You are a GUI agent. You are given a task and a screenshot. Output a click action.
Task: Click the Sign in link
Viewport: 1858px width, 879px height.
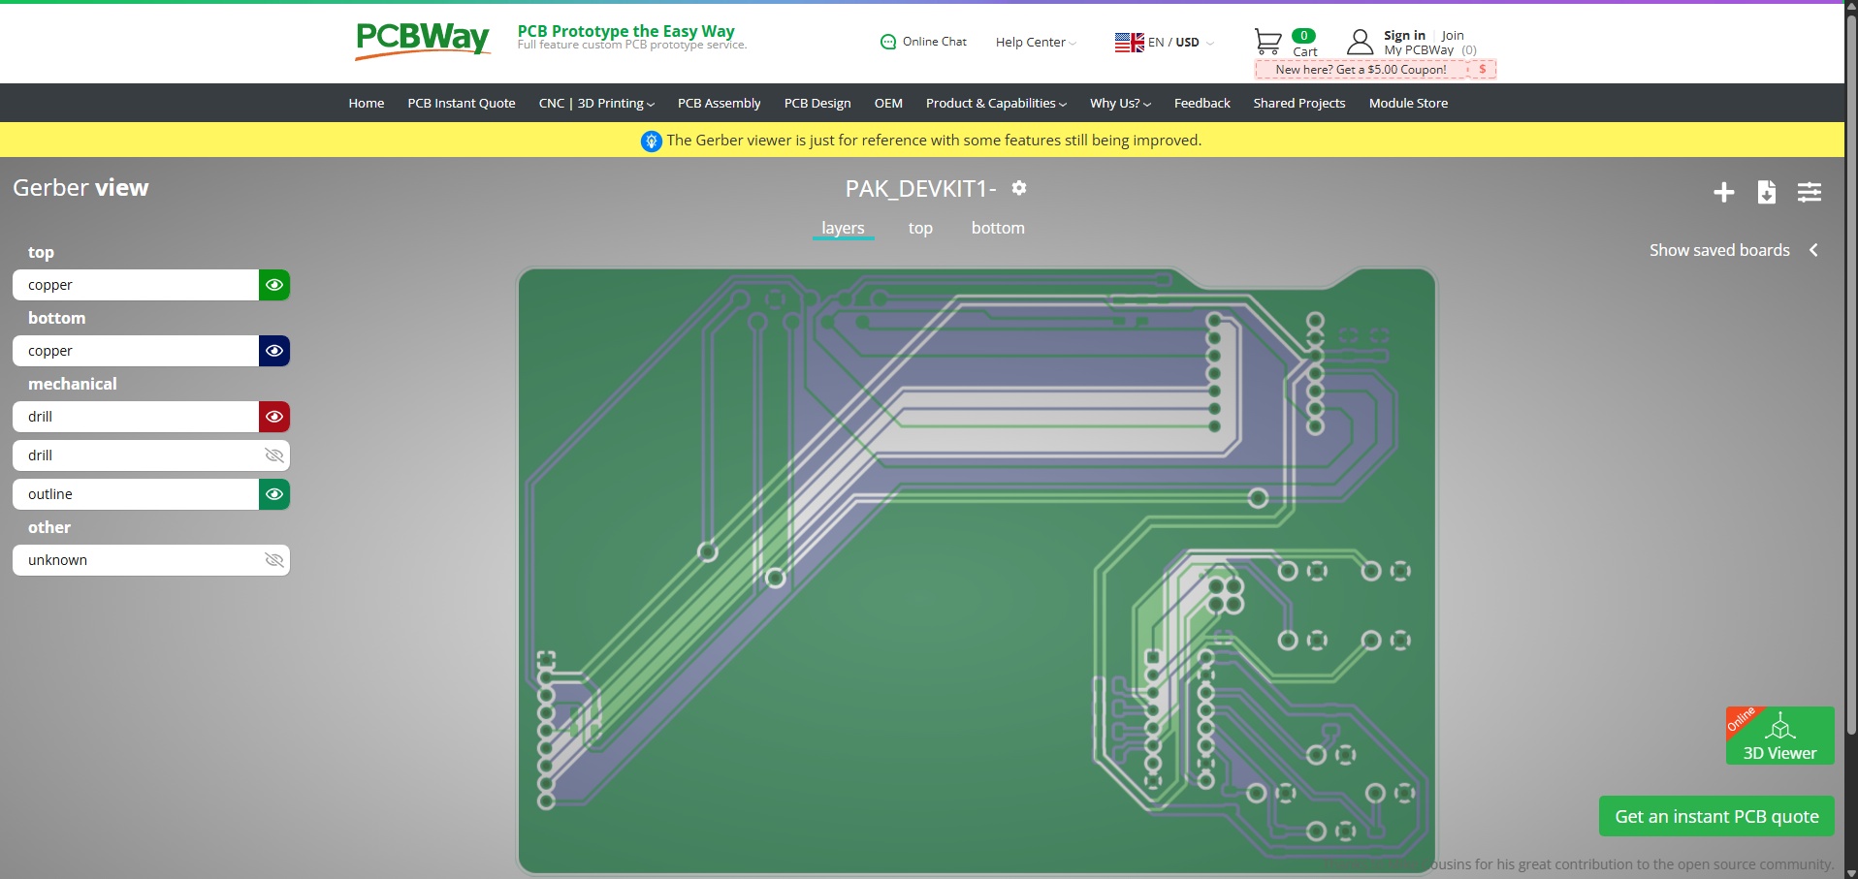point(1404,36)
